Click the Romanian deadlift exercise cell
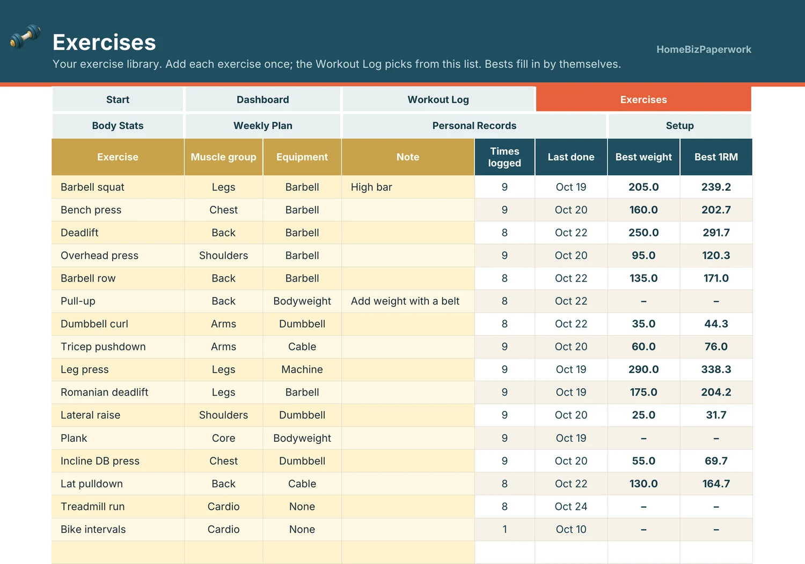 [x=118, y=392]
